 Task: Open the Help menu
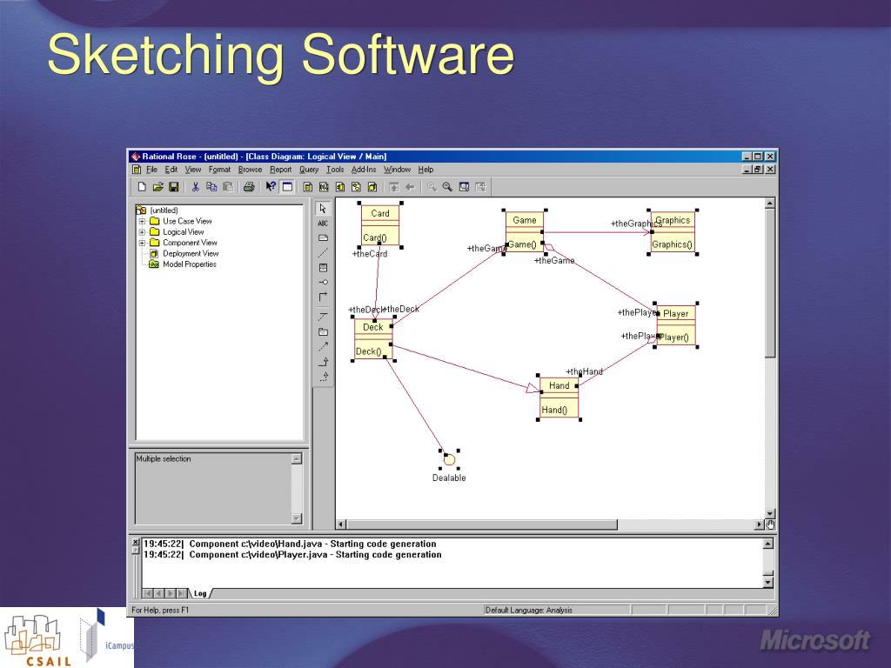425,170
